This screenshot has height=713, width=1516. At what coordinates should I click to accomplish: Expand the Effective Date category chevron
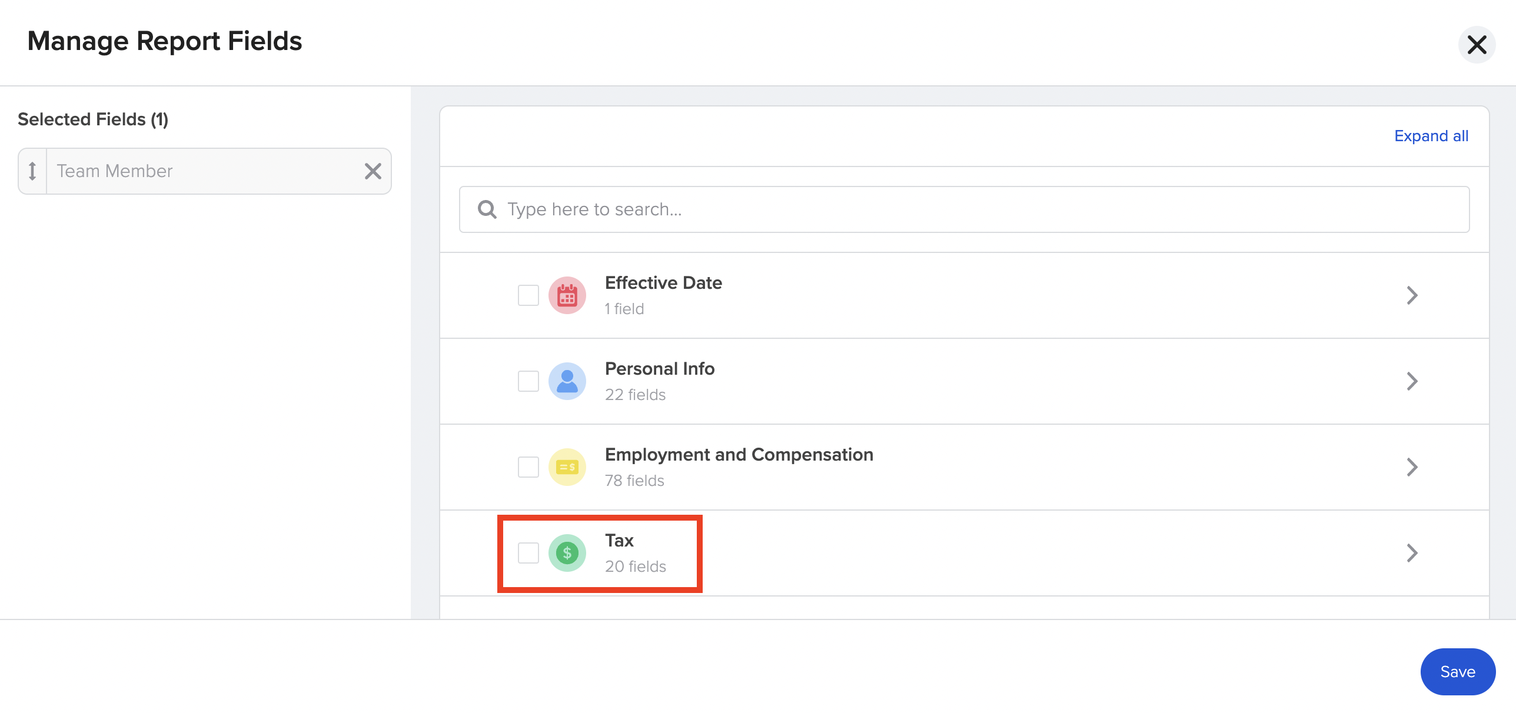[x=1412, y=295]
